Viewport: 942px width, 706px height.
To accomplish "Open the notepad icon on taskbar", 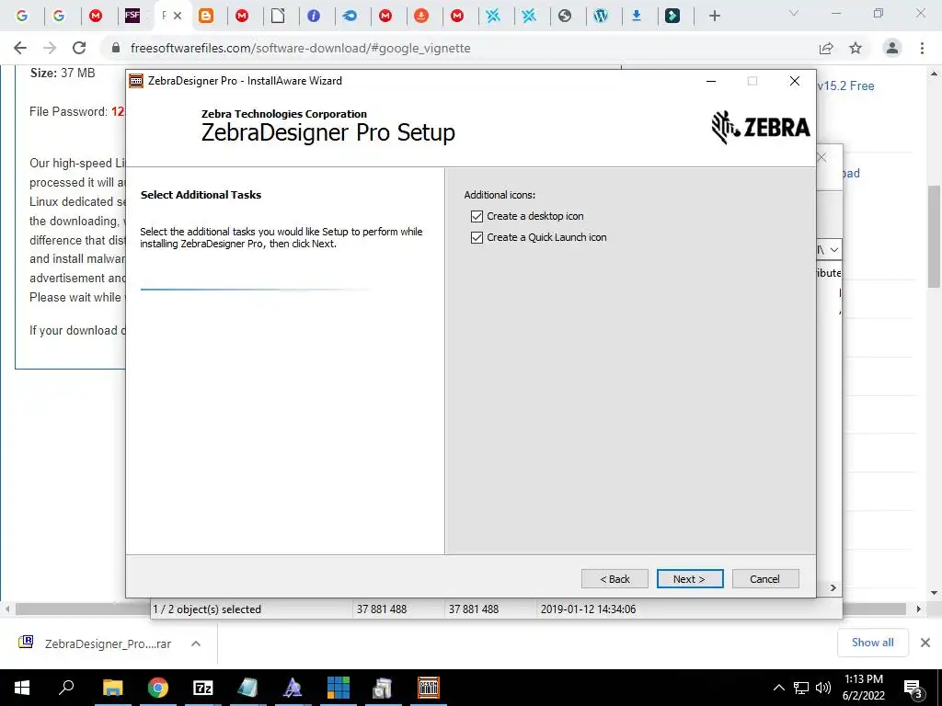I will point(247,688).
